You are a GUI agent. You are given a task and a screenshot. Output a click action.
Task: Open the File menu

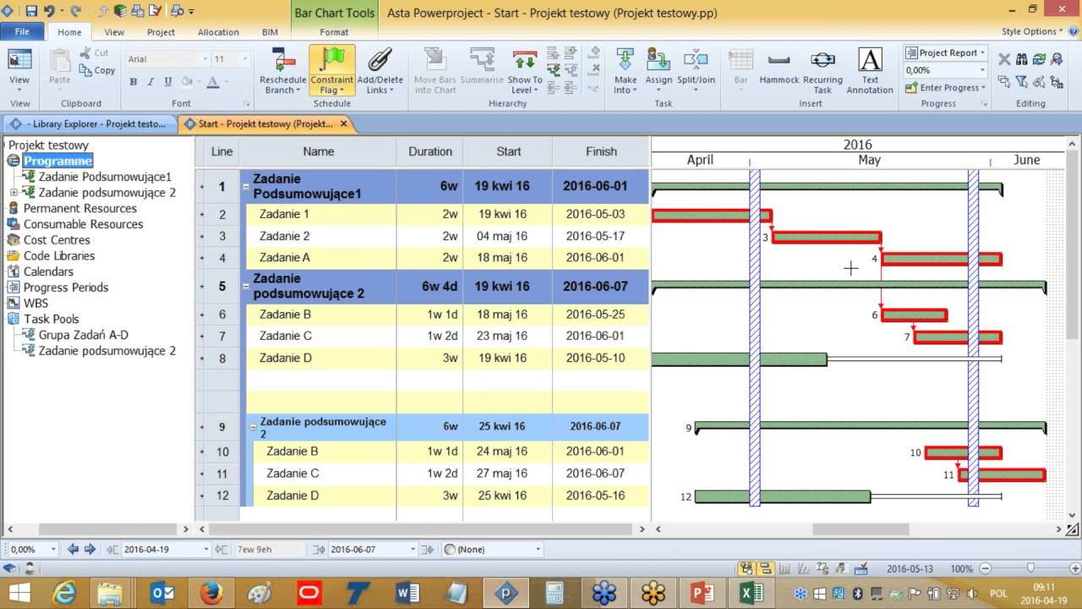tap(22, 32)
